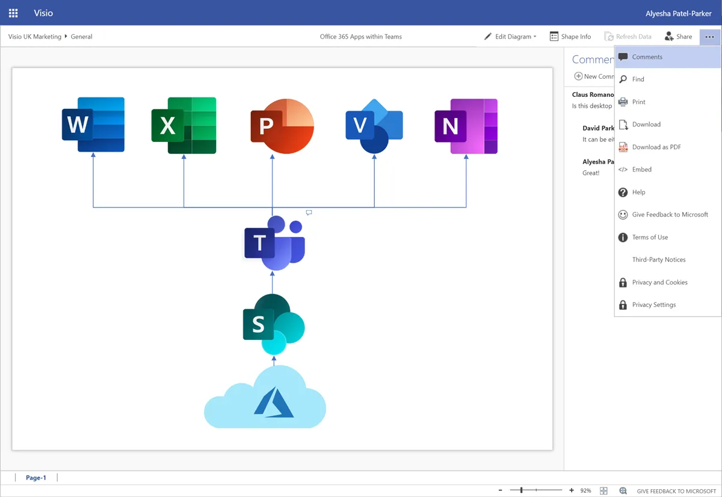Click the app launcher grid icon
722x497 pixels.
[13, 13]
